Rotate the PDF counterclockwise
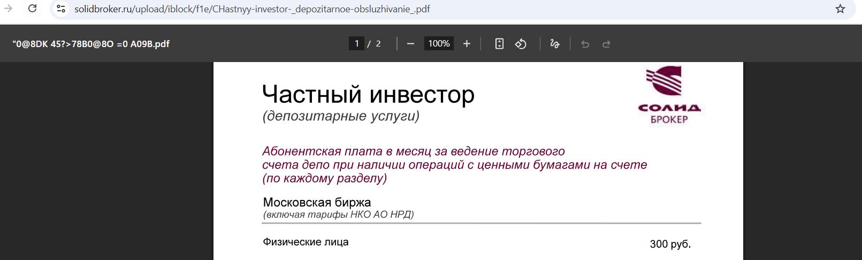Screen dimensions: 862x260 (521, 44)
